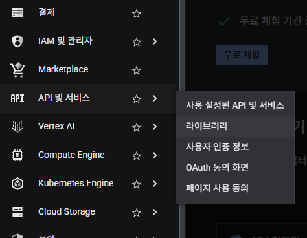Viewport: 307px width, 238px height.
Task: Click the API icon in sidebar
Action: pyautogui.click(x=17, y=98)
